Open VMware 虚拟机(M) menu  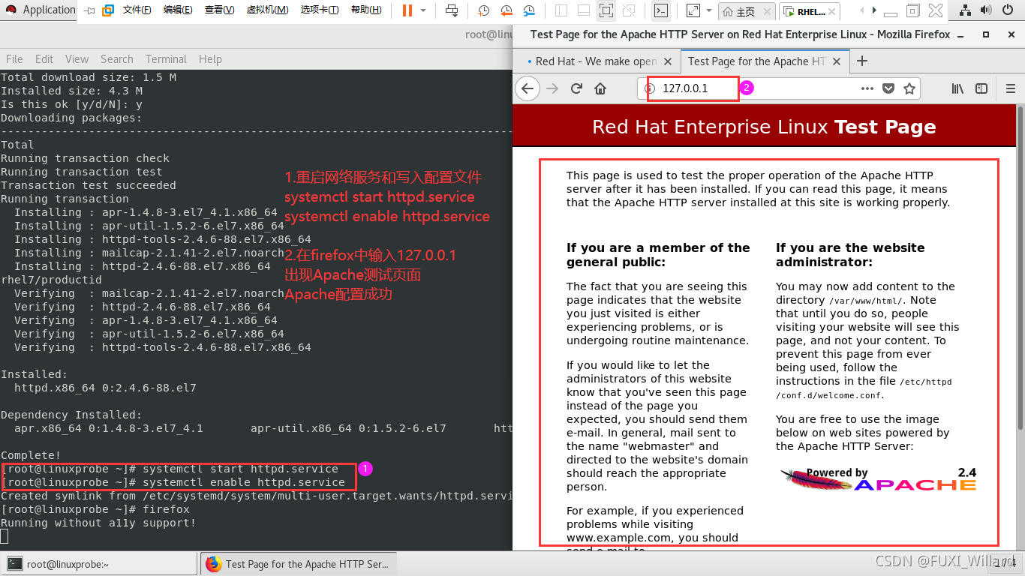[x=267, y=10]
